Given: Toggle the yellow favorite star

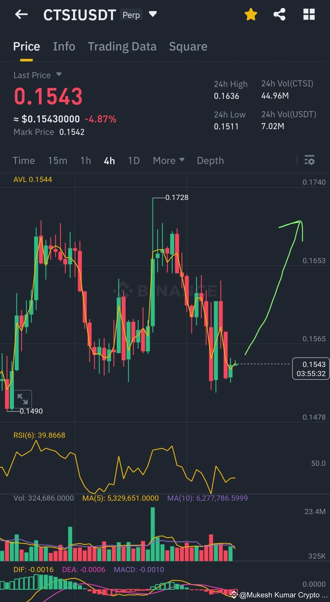Looking at the screenshot, I should 251,14.
